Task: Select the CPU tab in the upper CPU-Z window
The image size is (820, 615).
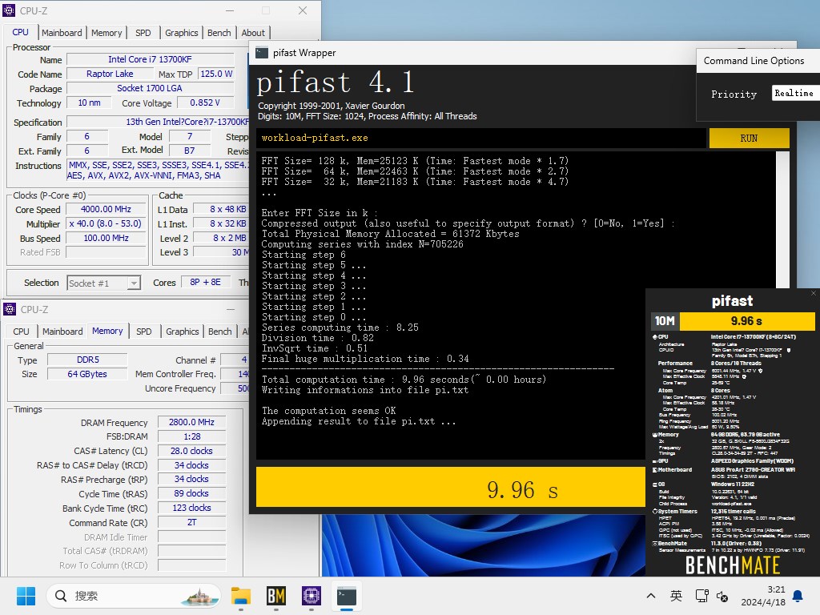Action: point(20,32)
